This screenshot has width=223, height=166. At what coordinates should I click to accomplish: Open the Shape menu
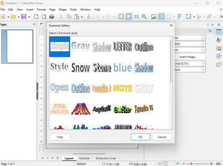(x=62, y=9)
